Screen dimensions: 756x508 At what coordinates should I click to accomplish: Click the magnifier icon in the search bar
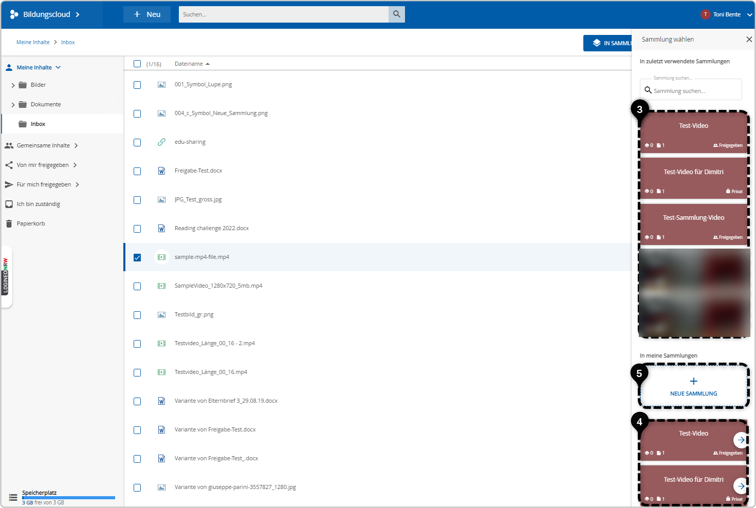396,14
